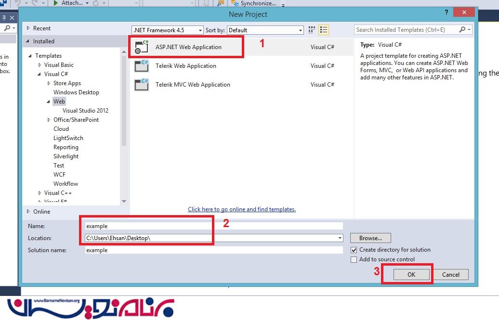Select Telerik MVC Web Application template icon

141,85
